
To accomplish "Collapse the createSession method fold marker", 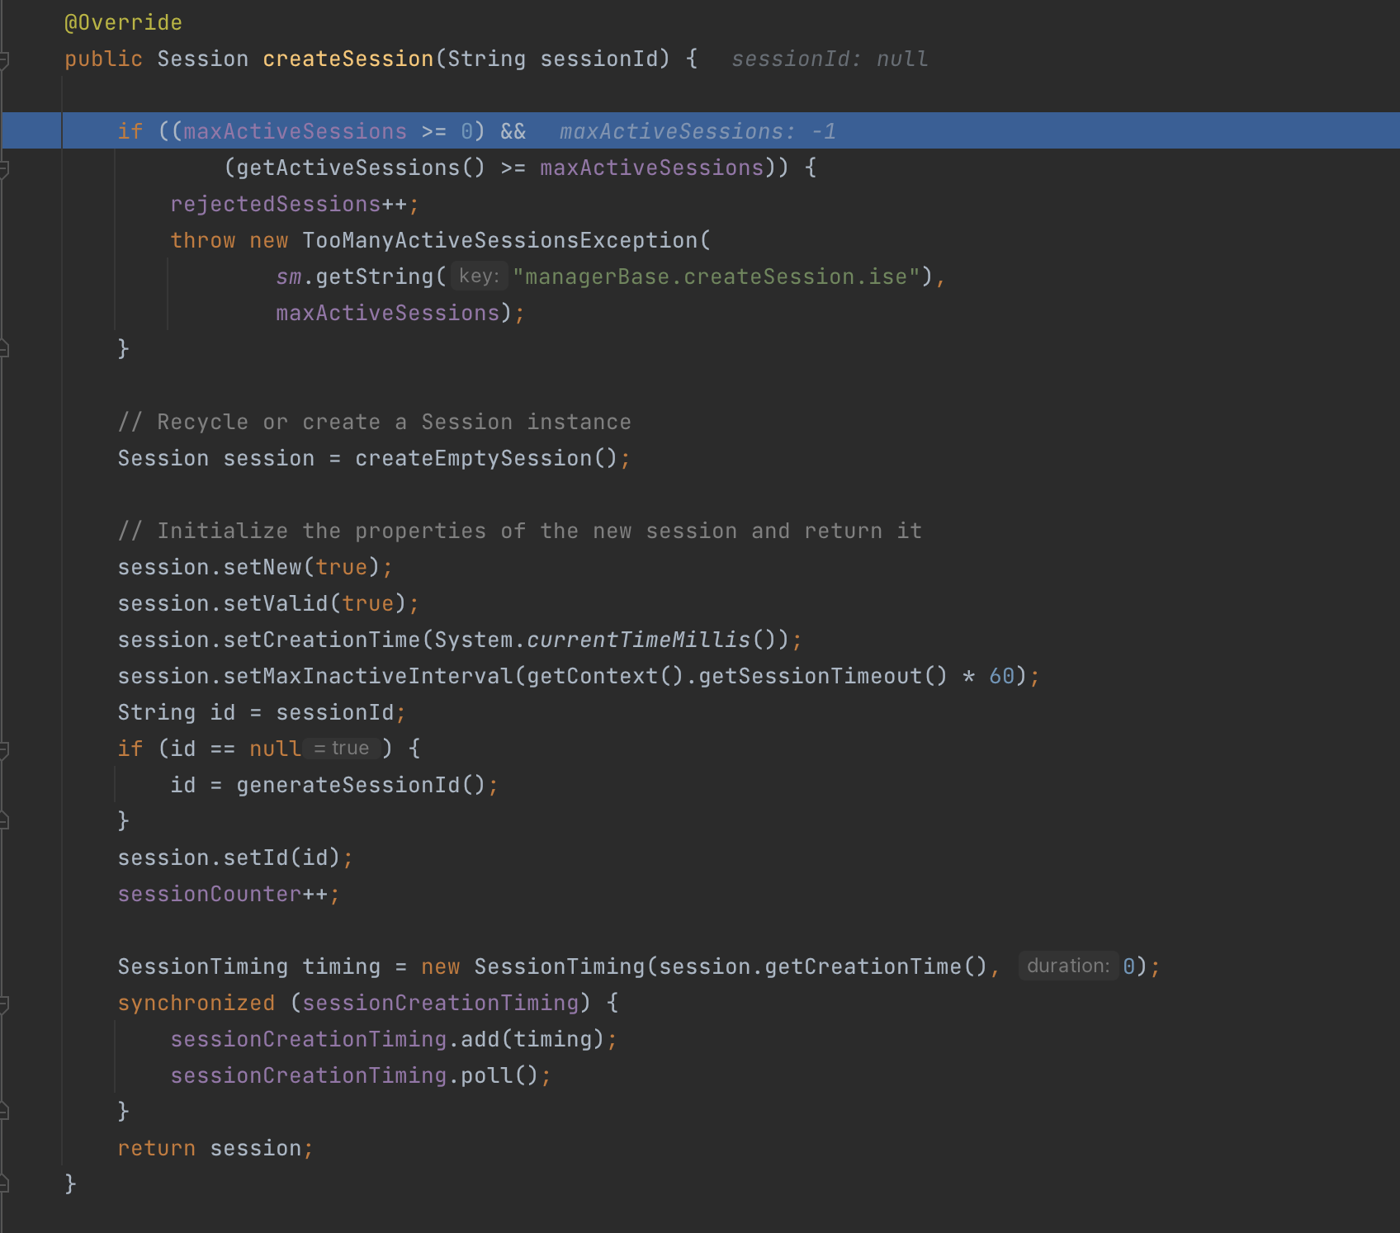I will tap(3, 60).
